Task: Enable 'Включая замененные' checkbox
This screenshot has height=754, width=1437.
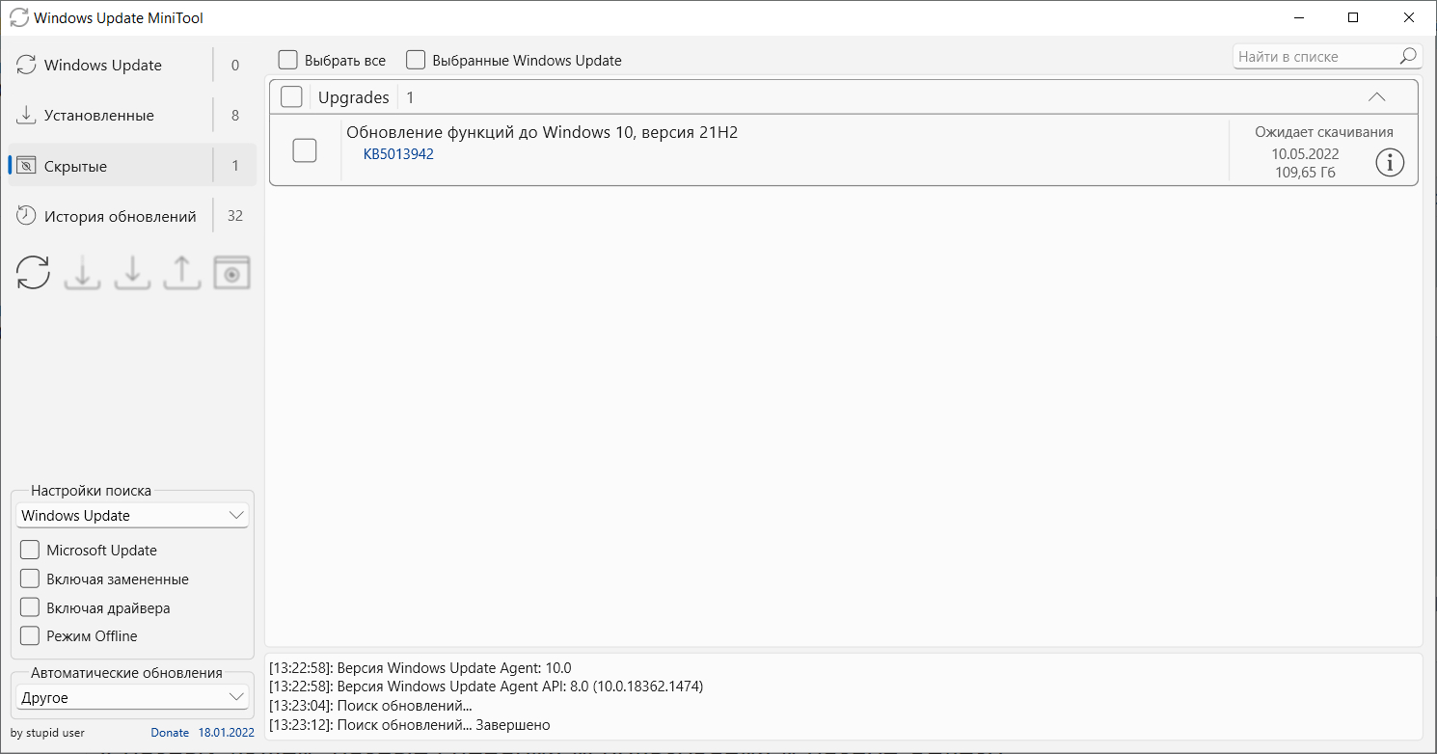Action: [30, 579]
